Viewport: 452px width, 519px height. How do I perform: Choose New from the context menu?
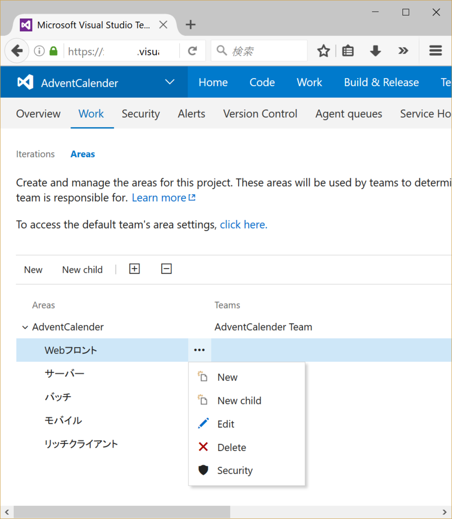(x=246, y=377)
